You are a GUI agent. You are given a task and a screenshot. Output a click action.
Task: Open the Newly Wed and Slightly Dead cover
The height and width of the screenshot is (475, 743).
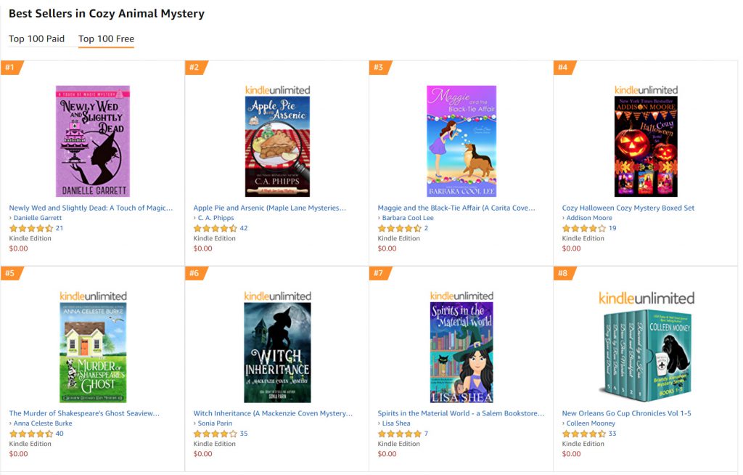[x=93, y=141]
